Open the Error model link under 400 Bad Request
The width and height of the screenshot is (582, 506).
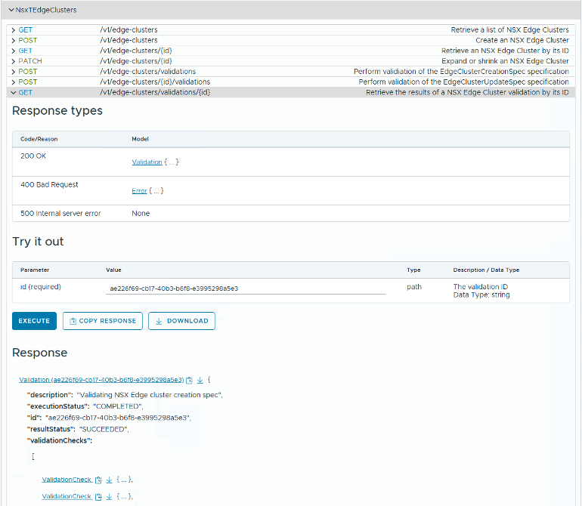(x=139, y=191)
